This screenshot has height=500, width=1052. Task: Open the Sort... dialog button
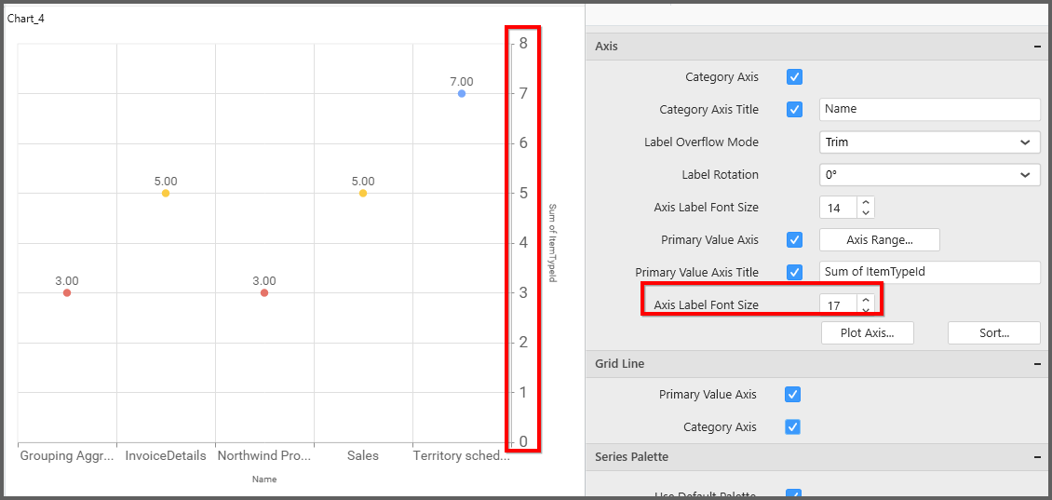(x=993, y=333)
